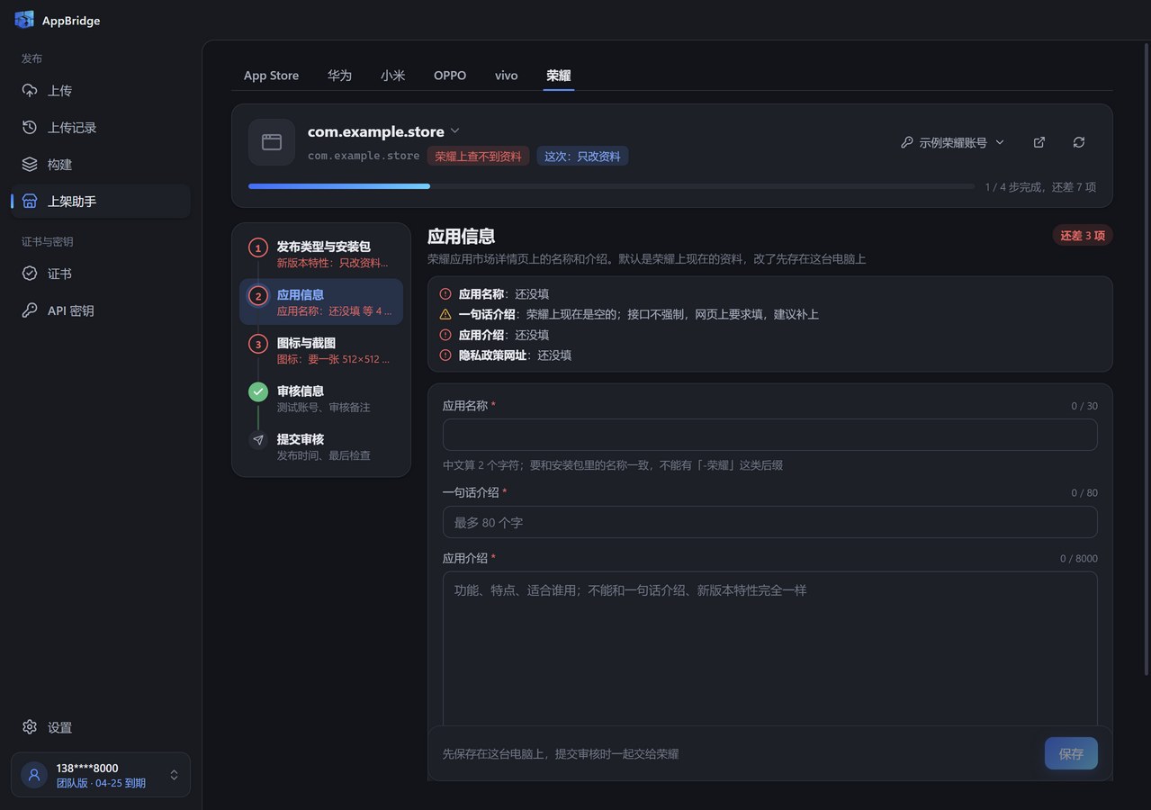Click the key icon beside 示例荣耀账号
The image size is (1151, 810).
tap(906, 142)
